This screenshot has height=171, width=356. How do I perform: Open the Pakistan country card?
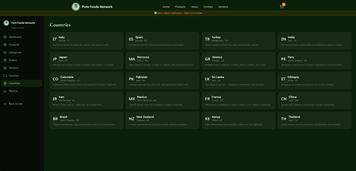click(162, 81)
